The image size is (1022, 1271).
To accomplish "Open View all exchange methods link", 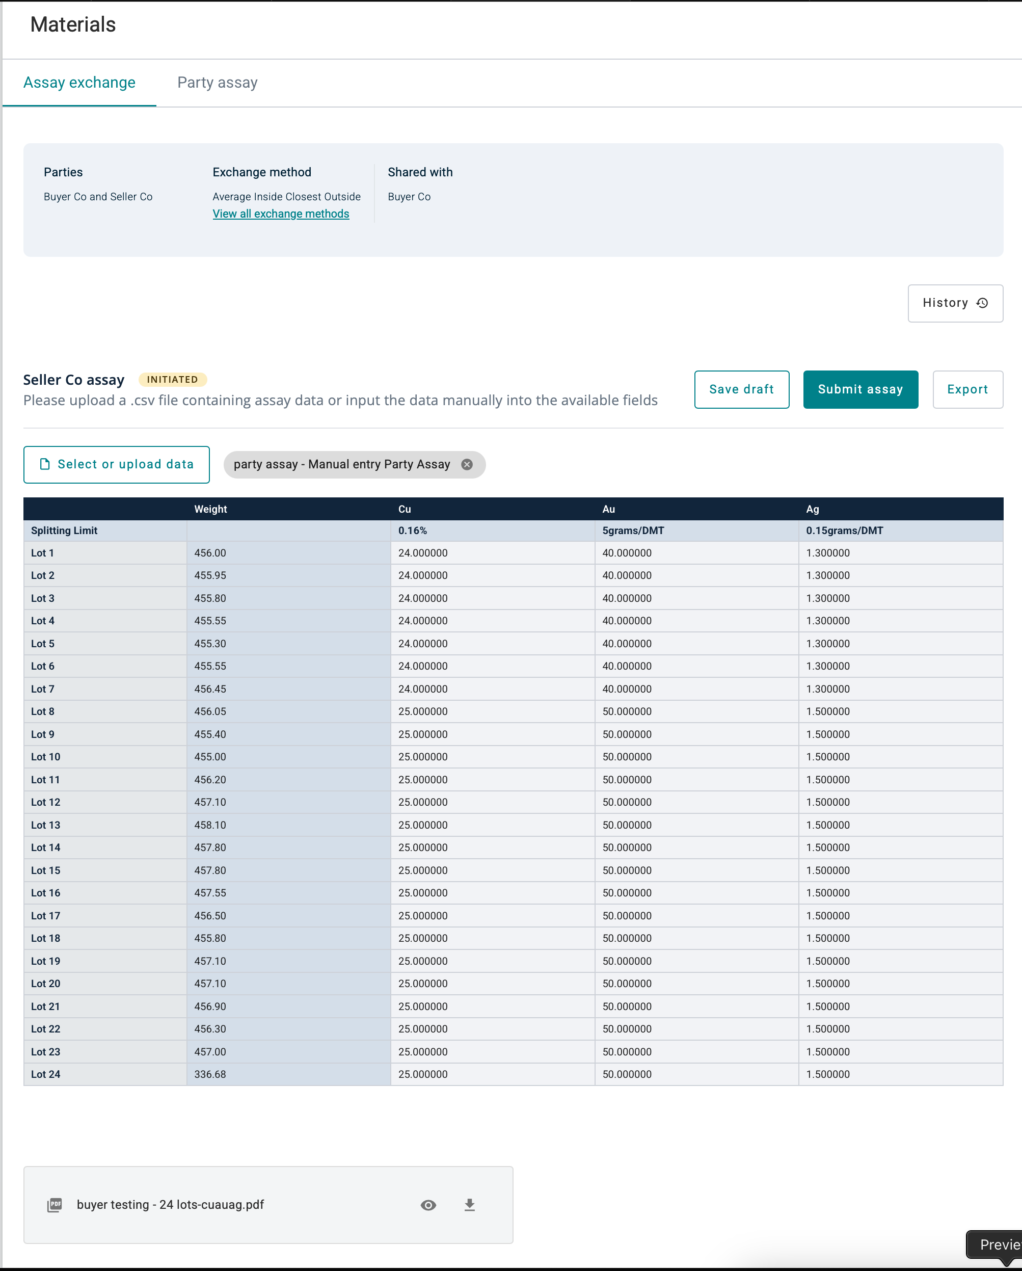I will pos(281,214).
